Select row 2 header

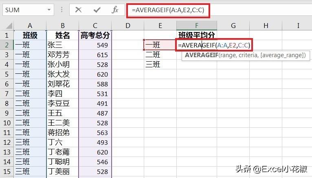point(7,45)
